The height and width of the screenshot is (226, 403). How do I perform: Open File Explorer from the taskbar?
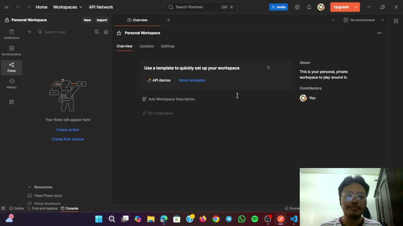[x=151, y=219]
